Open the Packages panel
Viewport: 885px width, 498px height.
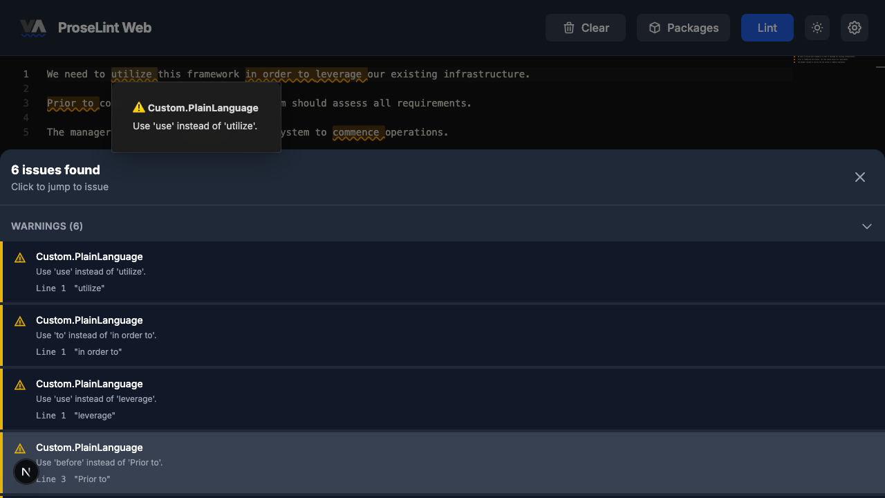[x=683, y=28]
